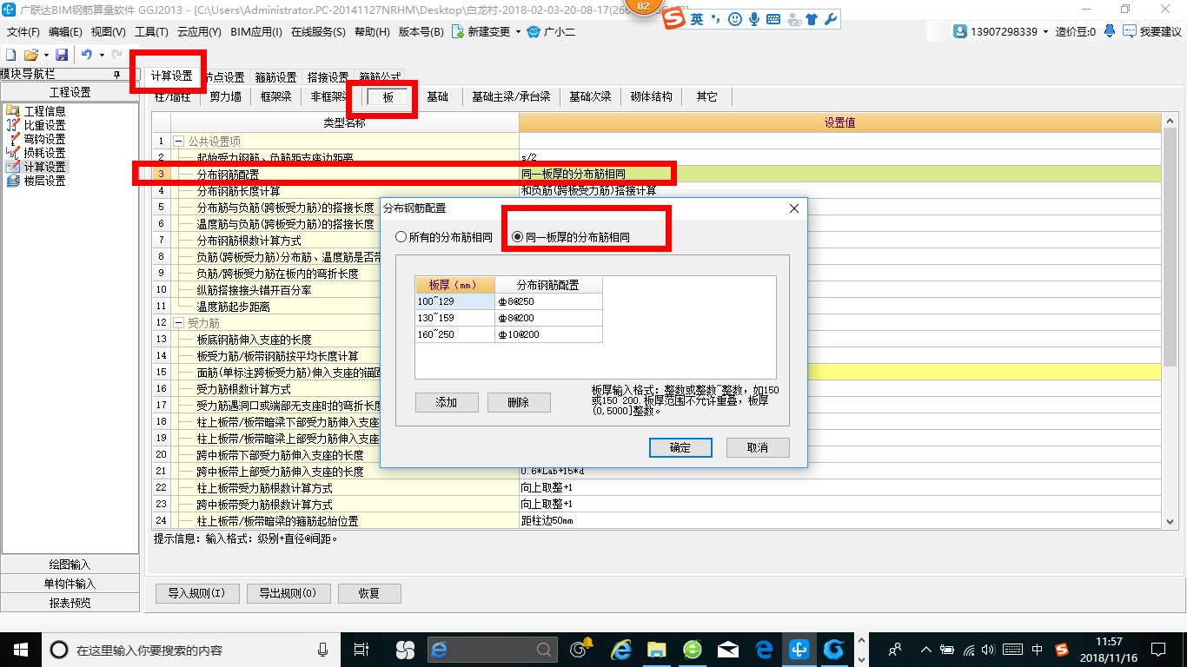Click the notification bell icon
Screen dimensions: 1187x667
pyautogui.click(x=1110, y=31)
